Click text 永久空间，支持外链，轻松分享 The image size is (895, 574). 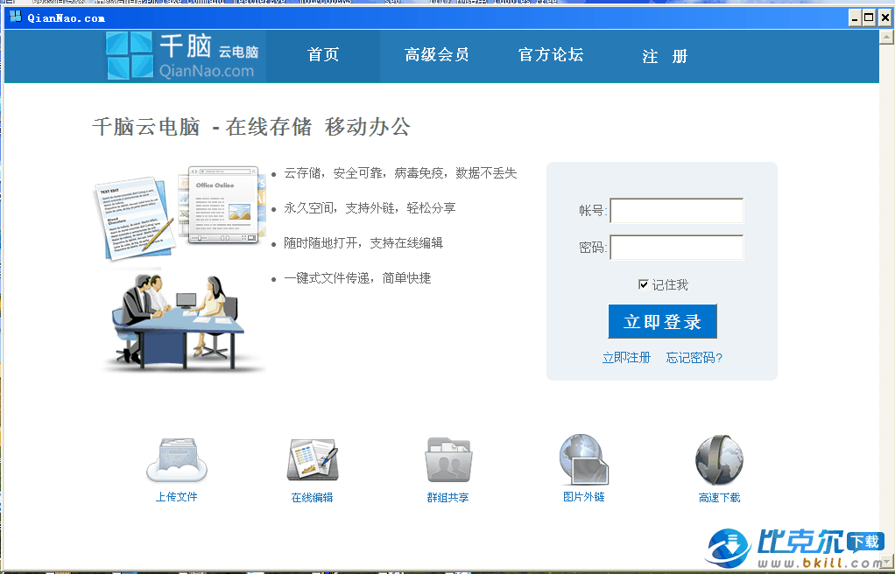(x=370, y=207)
